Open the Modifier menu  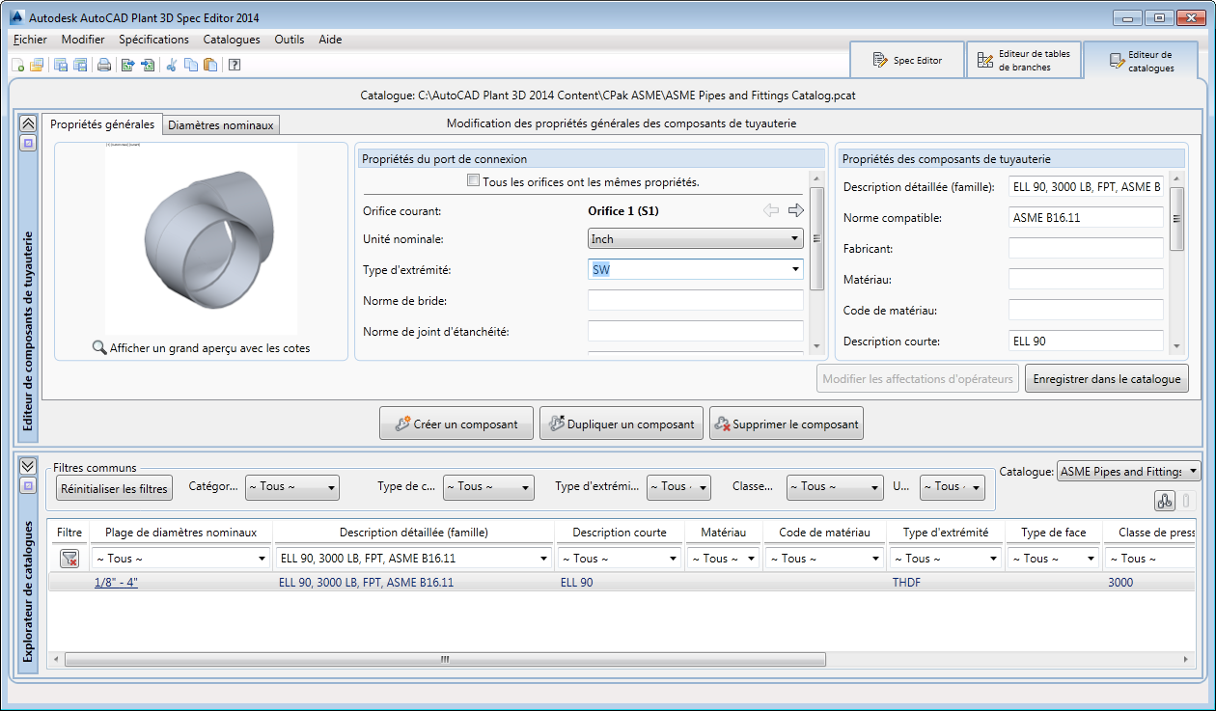click(83, 40)
